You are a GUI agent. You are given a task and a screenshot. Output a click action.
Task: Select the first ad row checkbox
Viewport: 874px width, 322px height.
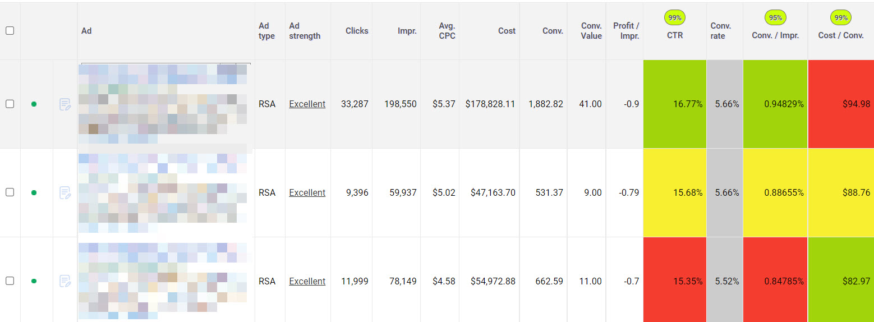(x=10, y=104)
